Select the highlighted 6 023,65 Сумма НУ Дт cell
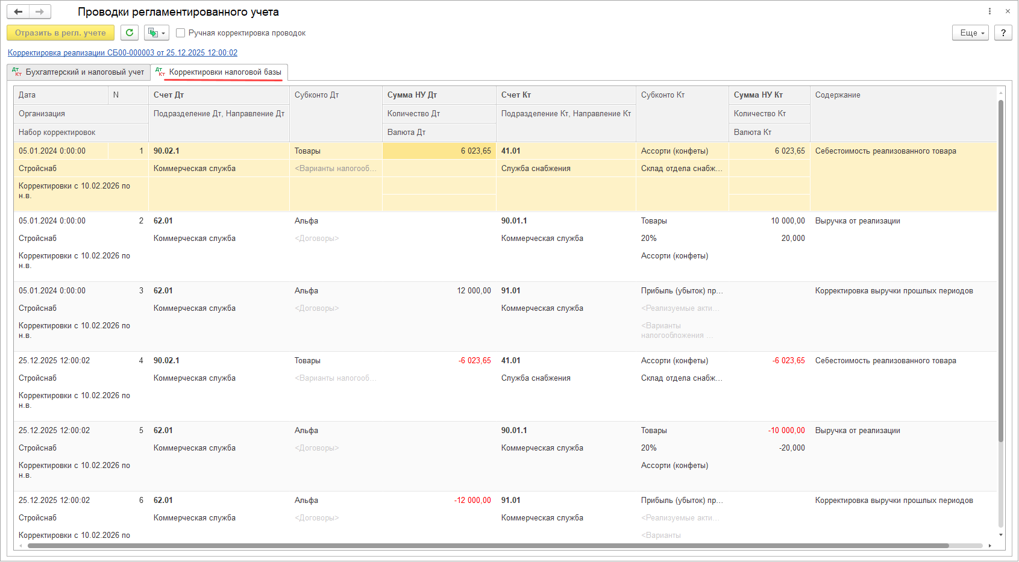 439,151
